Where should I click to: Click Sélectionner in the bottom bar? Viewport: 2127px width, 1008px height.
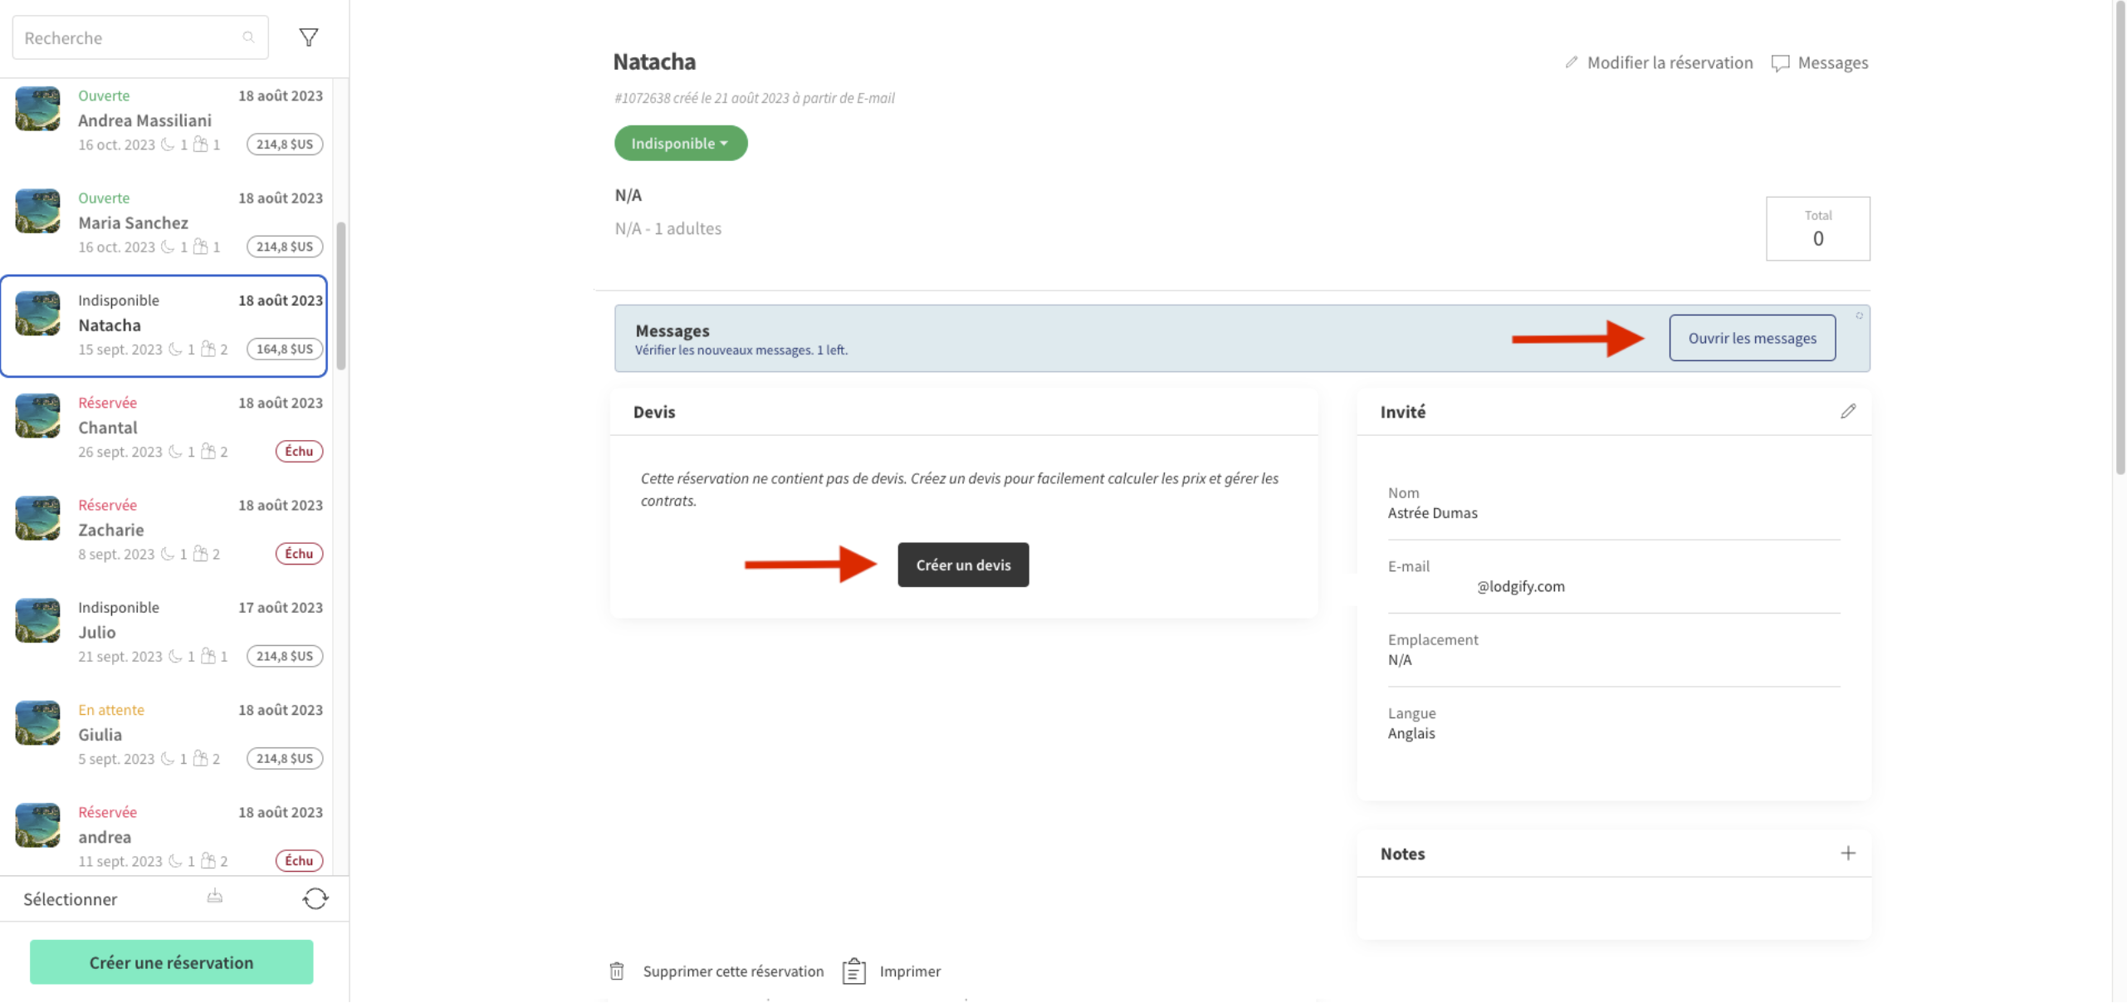click(71, 898)
